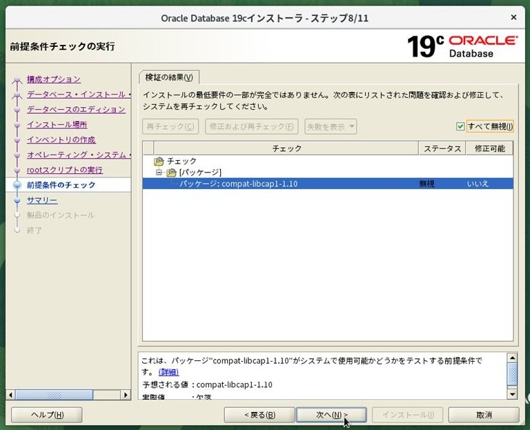
Task: Click the インストール button
Action: click(x=408, y=415)
